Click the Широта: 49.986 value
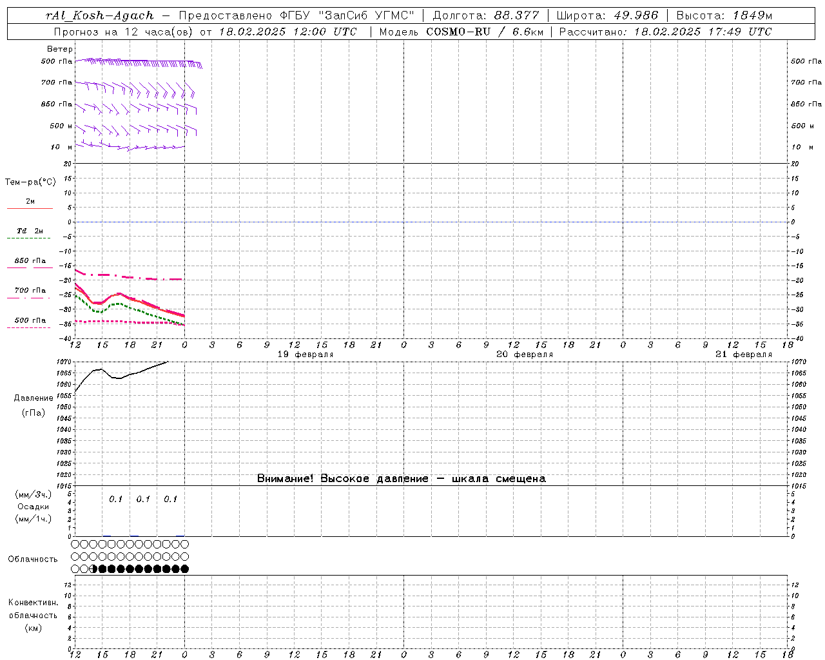The width and height of the screenshot is (825, 660). (x=607, y=15)
